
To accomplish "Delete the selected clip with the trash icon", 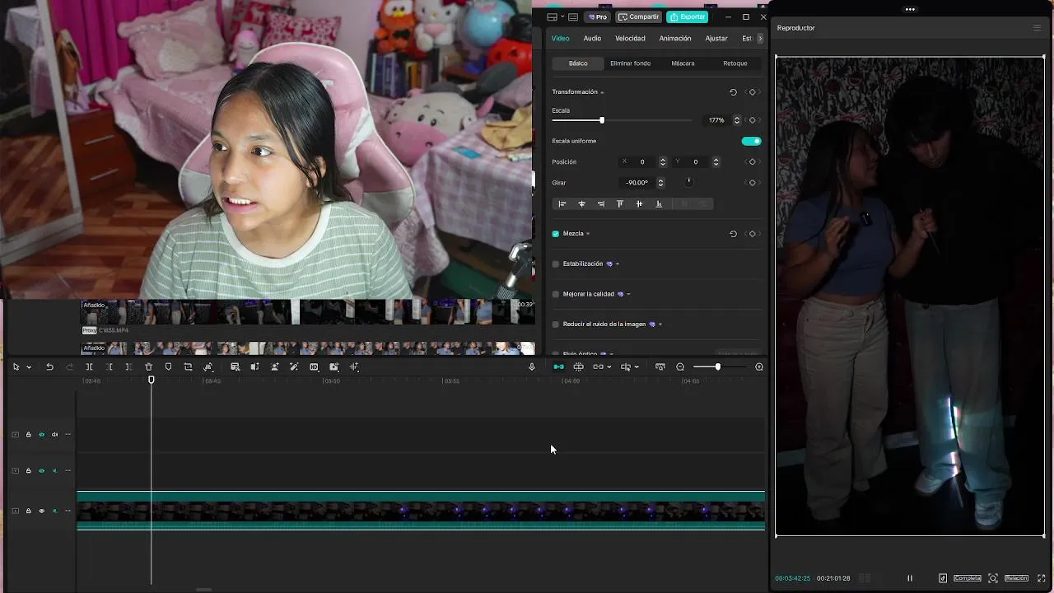I will click(148, 367).
